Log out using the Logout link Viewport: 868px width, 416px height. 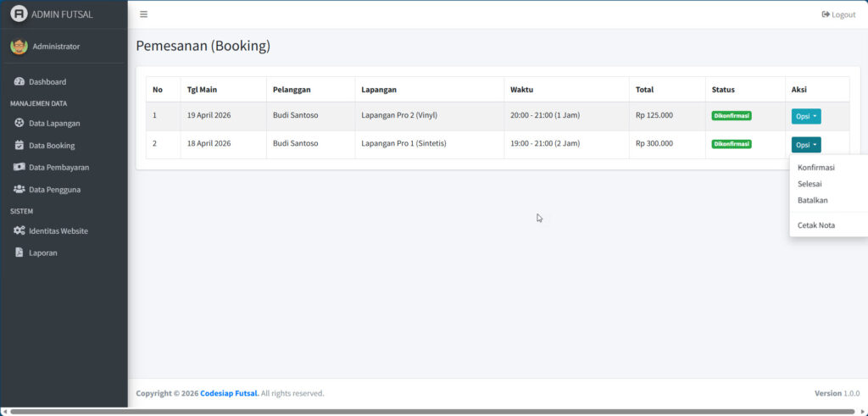tap(838, 14)
